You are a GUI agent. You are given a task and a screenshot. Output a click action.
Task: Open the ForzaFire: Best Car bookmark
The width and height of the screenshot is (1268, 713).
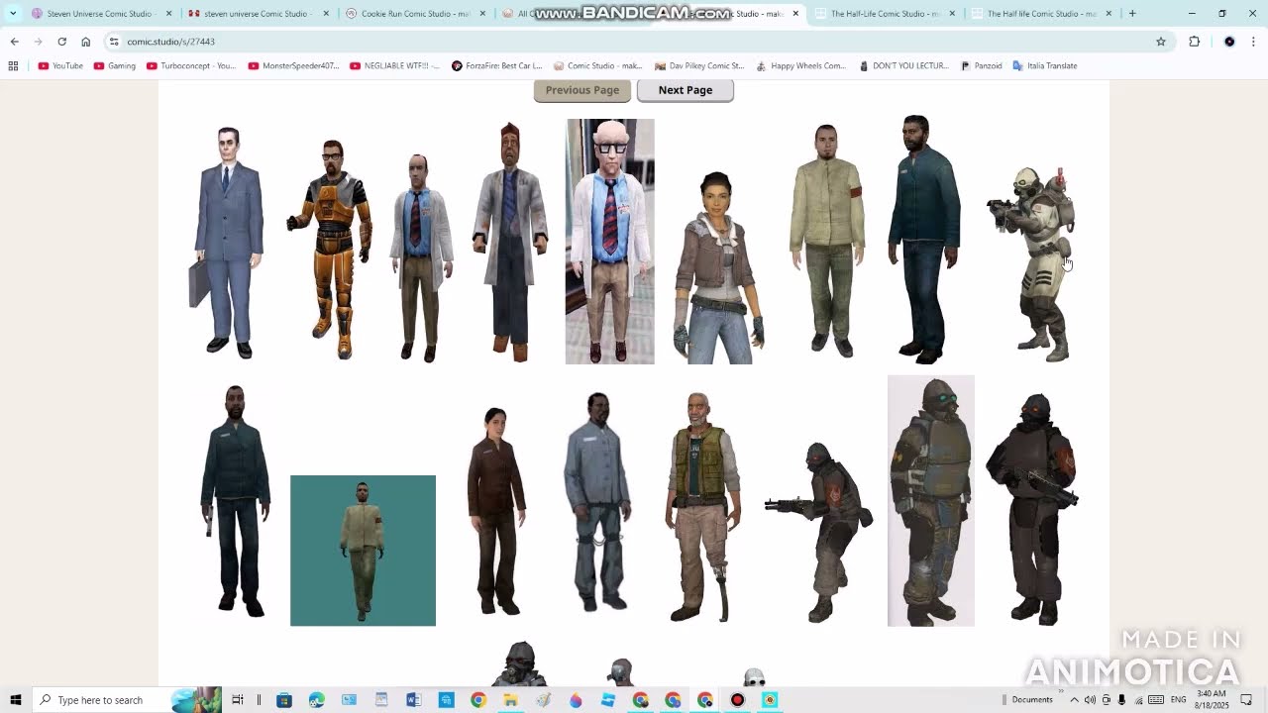(x=497, y=65)
